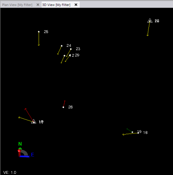Click the red sphere on the orientation gizmo
Viewport: 173px width, 175px height.
coord(19,151)
